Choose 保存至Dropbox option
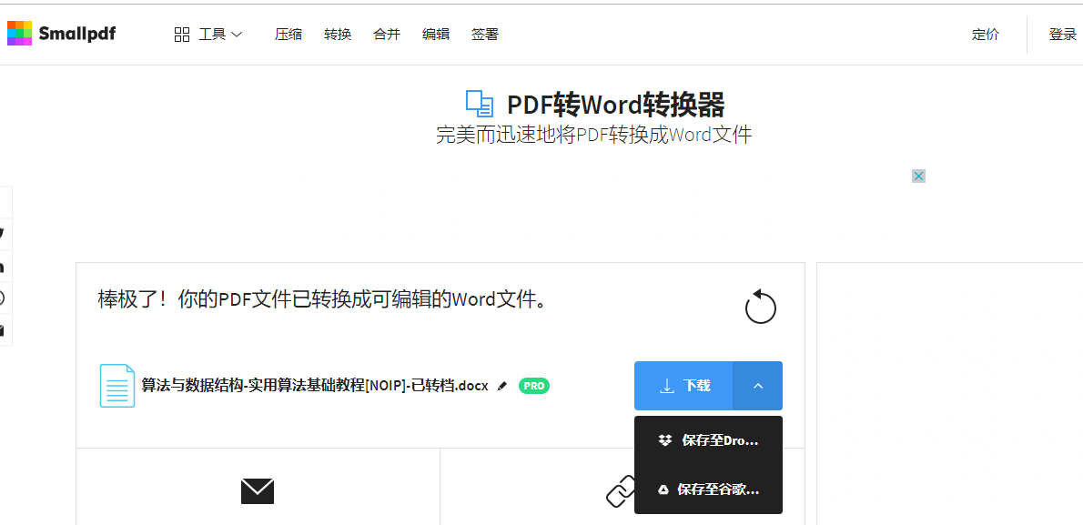Screen dimensions: 1083x525 coord(709,440)
